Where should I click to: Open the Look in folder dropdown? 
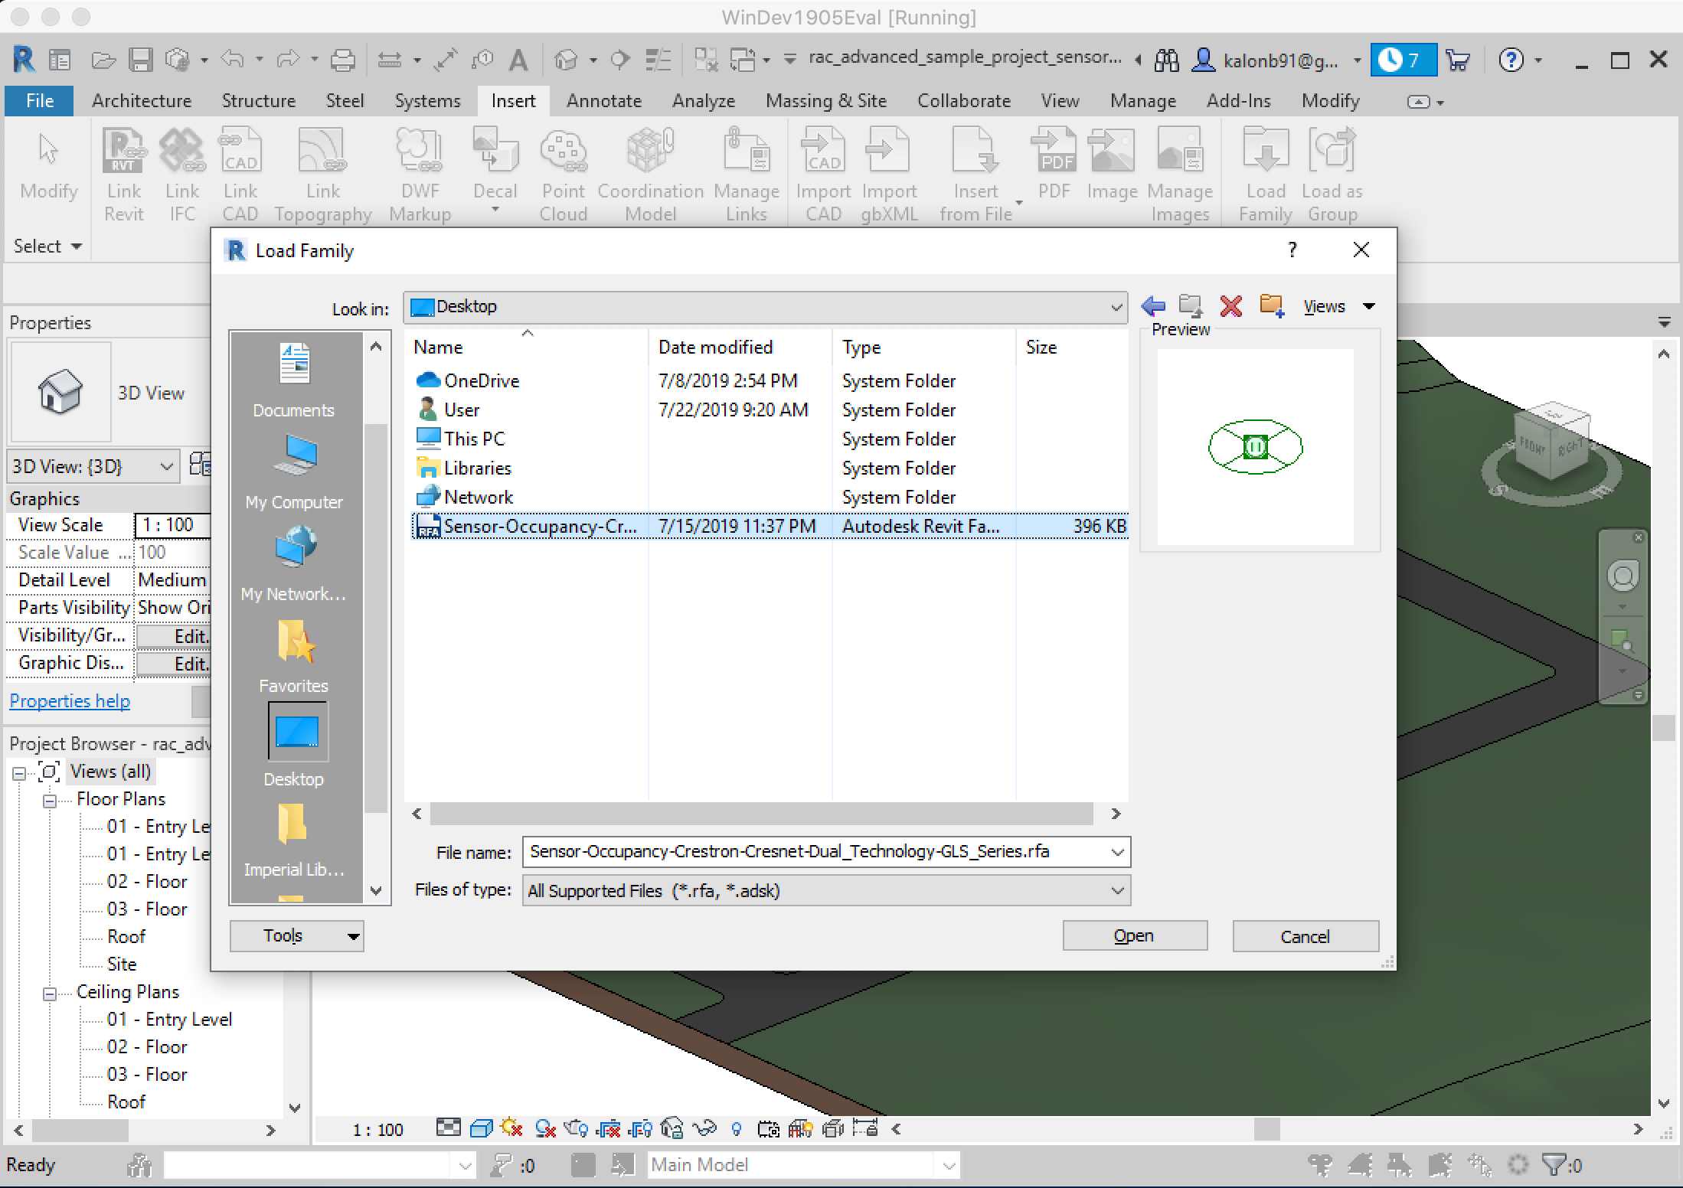1116,307
